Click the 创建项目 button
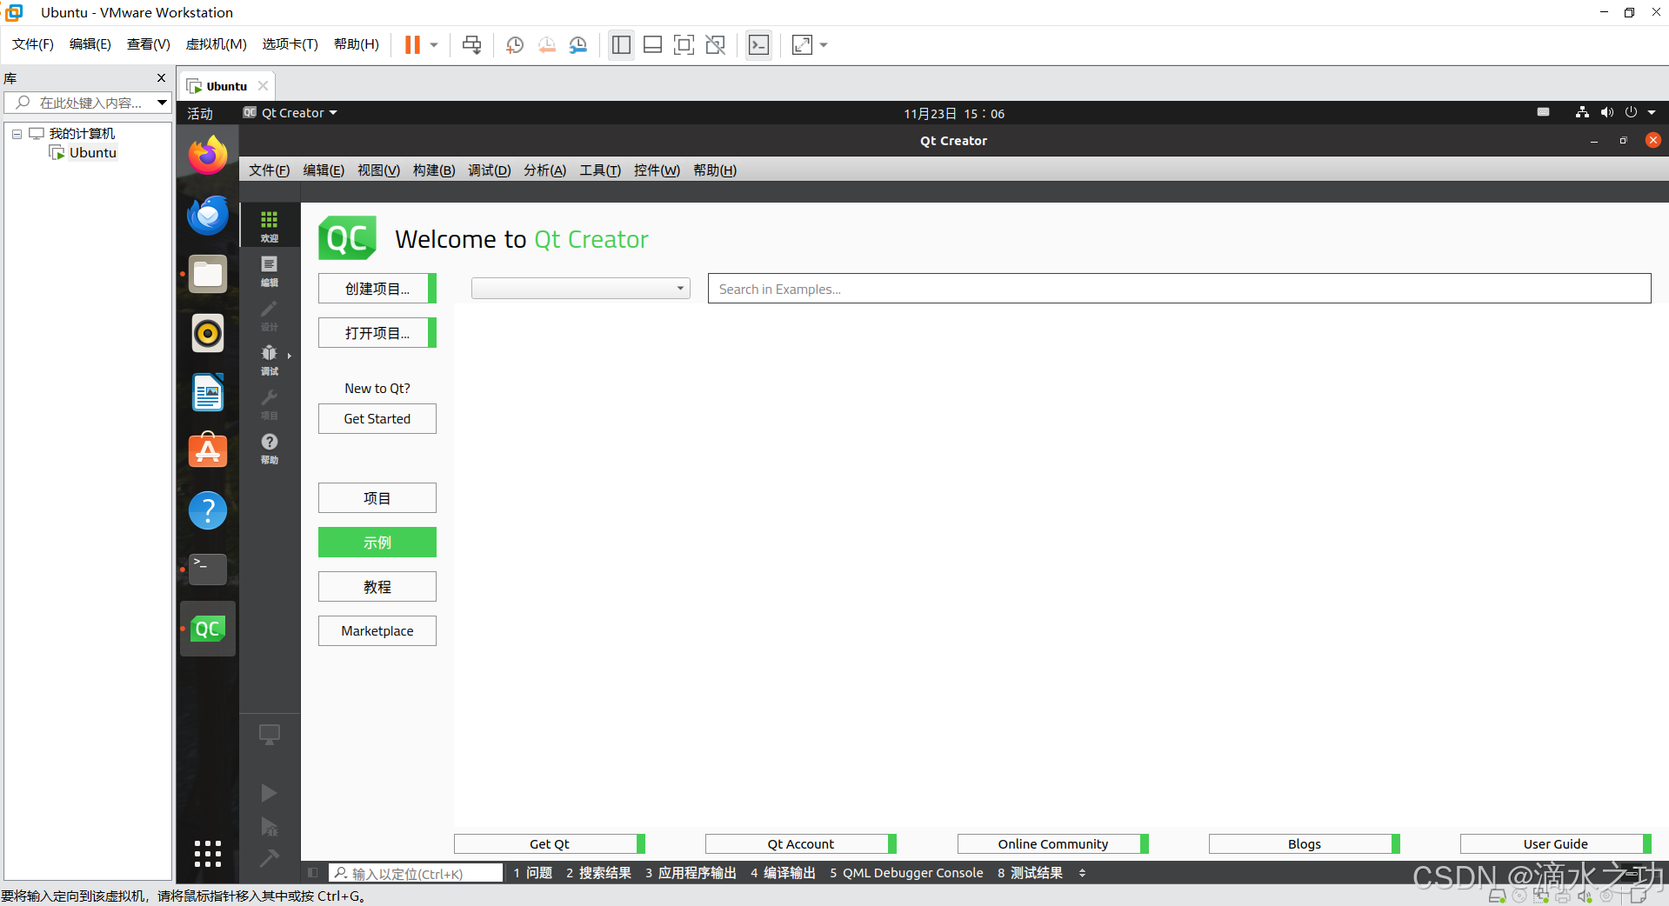Image resolution: width=1669 pixels, height=906 pixels. point(377,289)
